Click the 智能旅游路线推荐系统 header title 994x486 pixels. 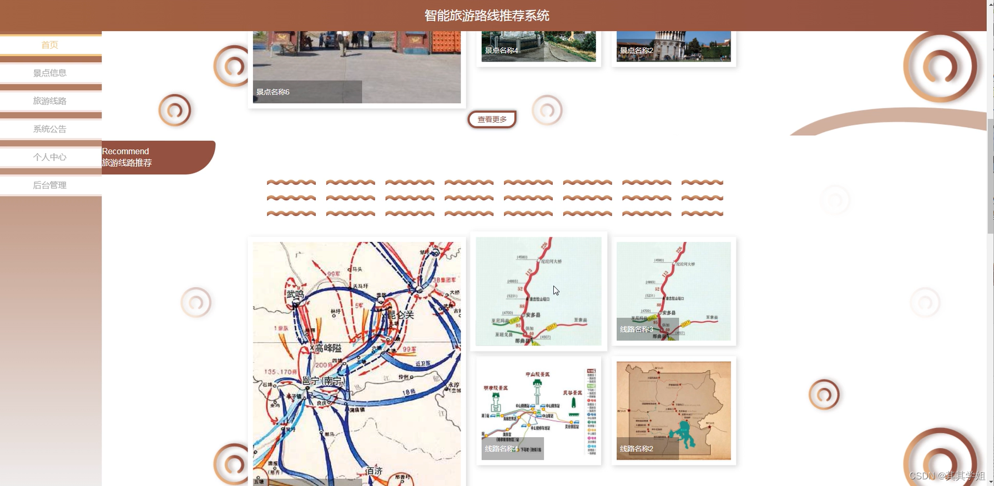tap(487, 16)
